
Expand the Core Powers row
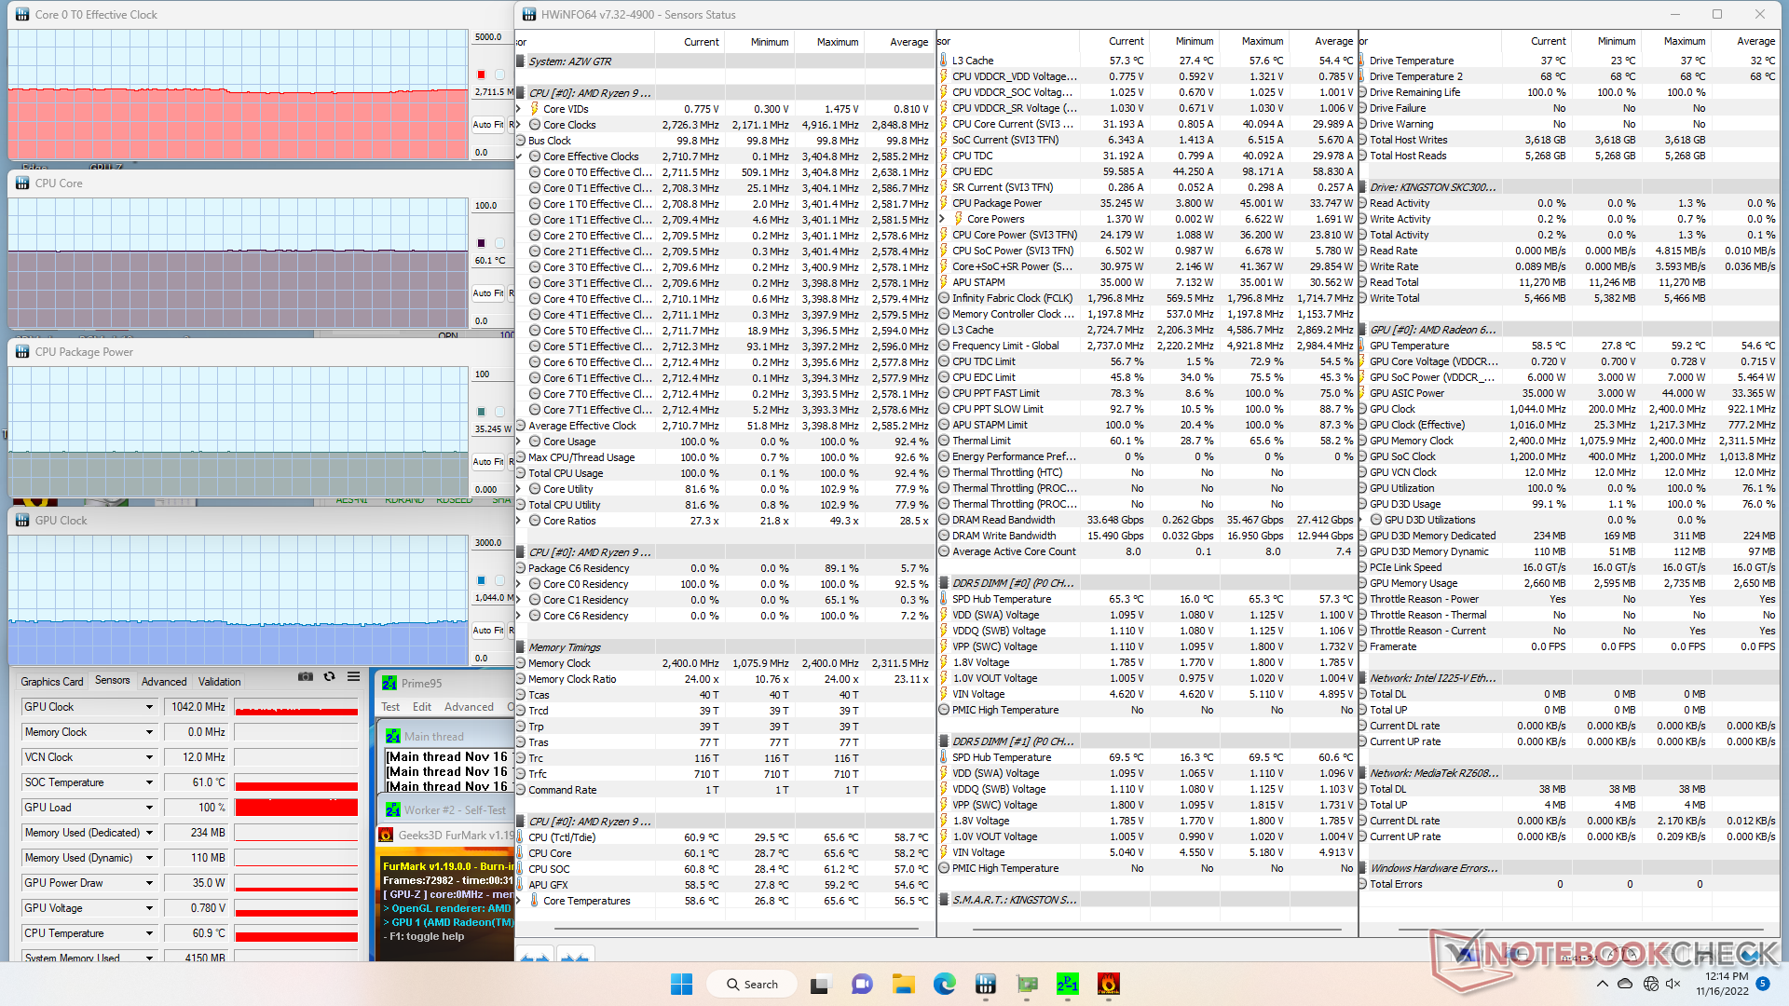coord(942,219)
